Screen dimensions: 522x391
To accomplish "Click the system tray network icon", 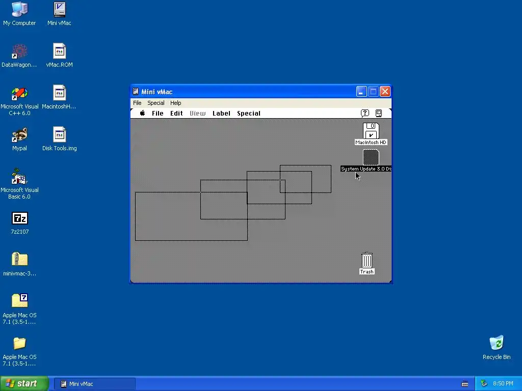I will click(484, 384).
